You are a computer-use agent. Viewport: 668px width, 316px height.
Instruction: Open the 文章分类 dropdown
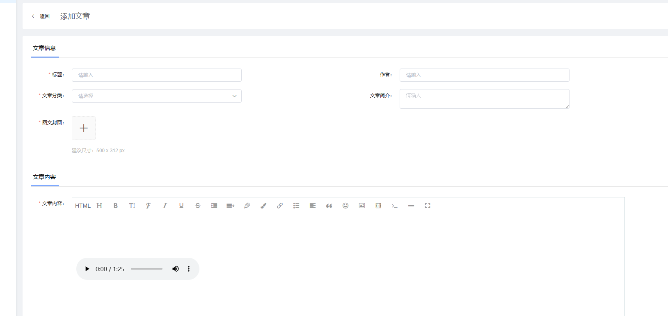pyautogui.click(x=157, y=96)
